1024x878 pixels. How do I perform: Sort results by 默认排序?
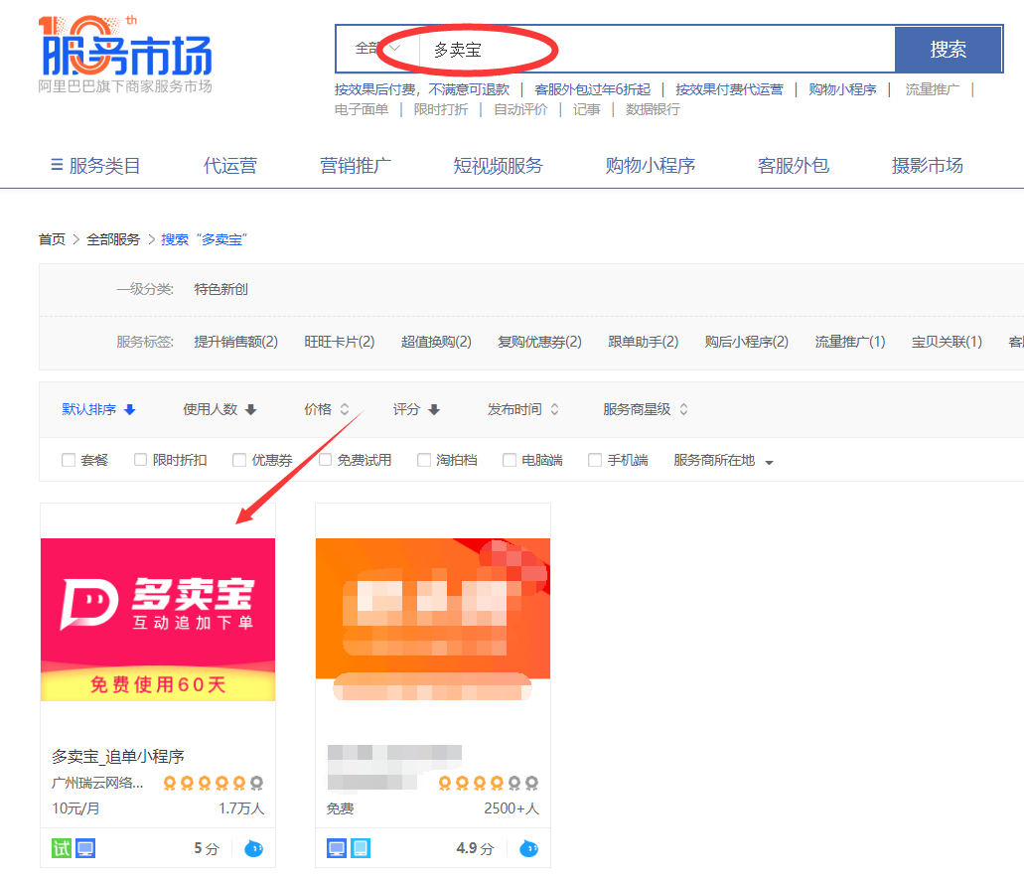coord(88,409)
